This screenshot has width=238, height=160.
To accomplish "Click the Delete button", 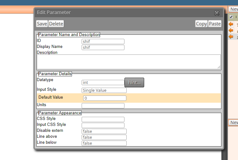I will [56, 24].
